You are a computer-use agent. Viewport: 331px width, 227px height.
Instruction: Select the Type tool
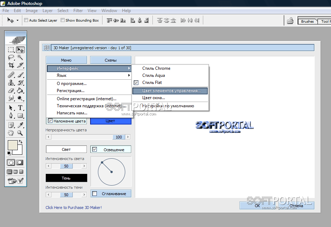click(x=20, y=108)
